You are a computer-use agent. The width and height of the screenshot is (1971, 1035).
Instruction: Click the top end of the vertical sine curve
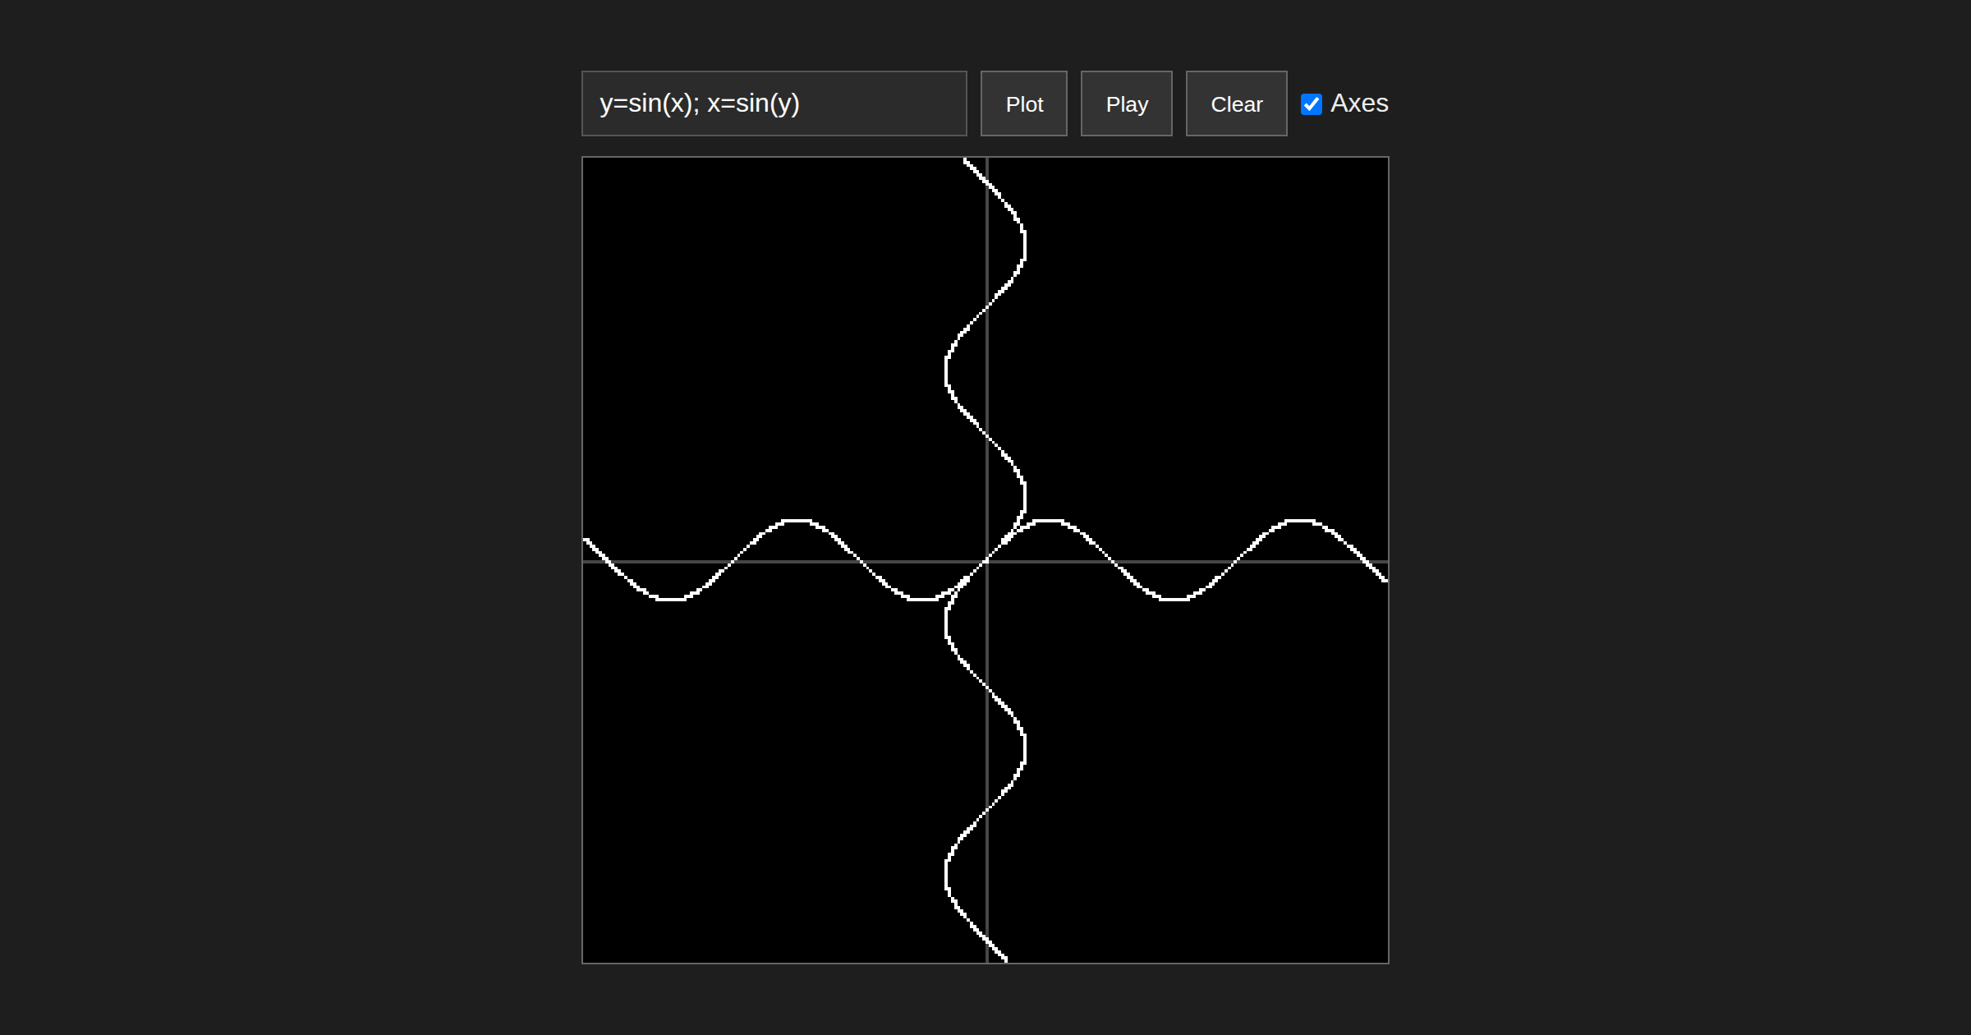coord(966,161)
